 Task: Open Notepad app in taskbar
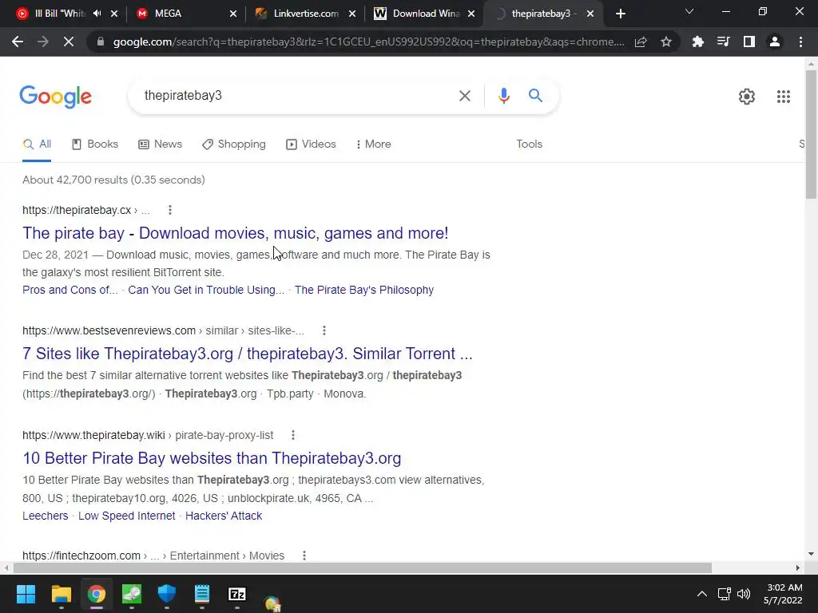pyautogui.click(x=202, y=594)
